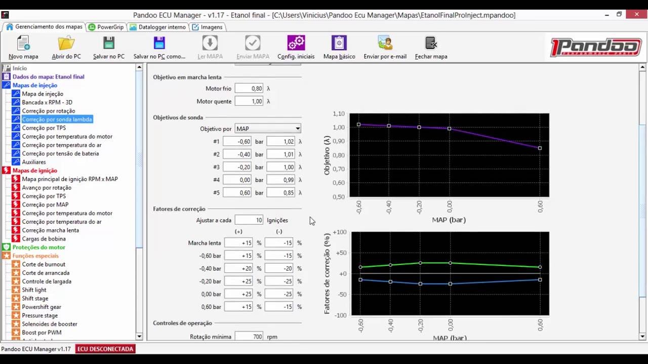Select Início in the sidebar tree
The height and width of the screenshot is (364, 648).
tap(20, 68)
